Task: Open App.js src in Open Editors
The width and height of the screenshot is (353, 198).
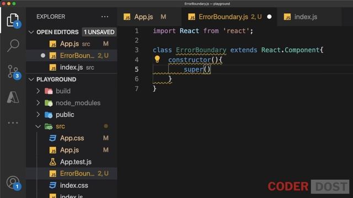Action: (x=72, y=44)
